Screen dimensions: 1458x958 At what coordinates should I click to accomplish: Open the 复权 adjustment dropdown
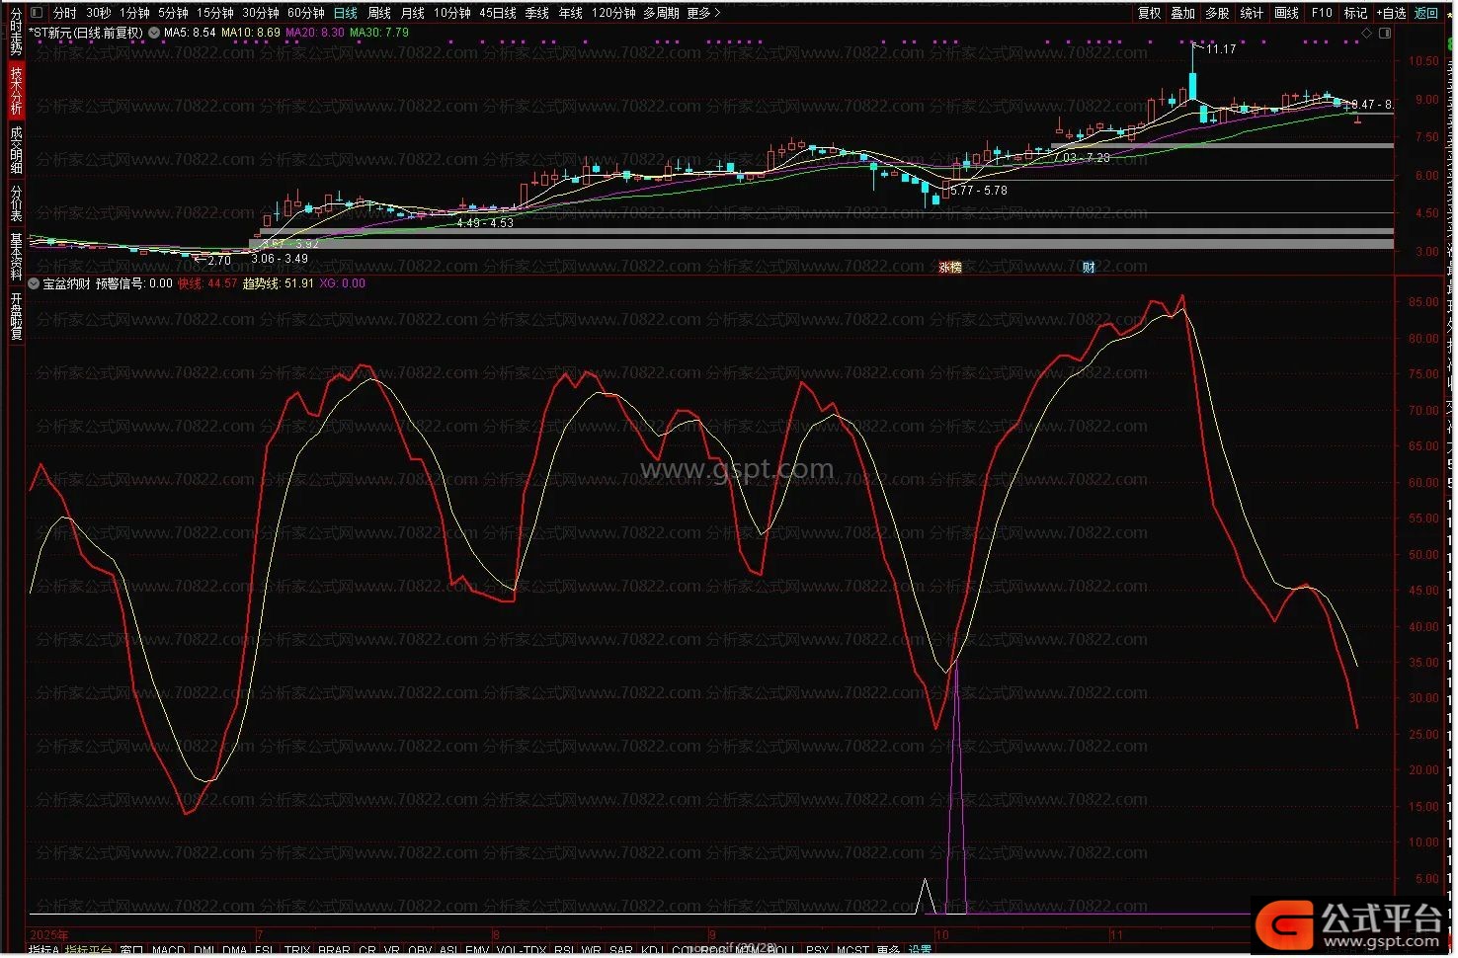[x=1149, y=13]
